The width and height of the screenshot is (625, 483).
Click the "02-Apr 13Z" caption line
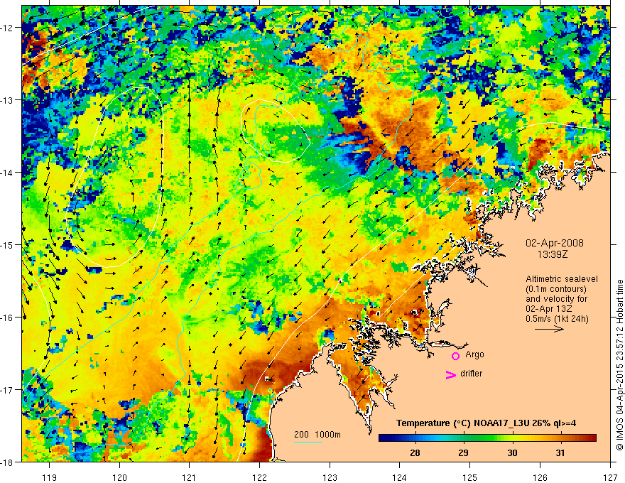(x=549, y=309)
